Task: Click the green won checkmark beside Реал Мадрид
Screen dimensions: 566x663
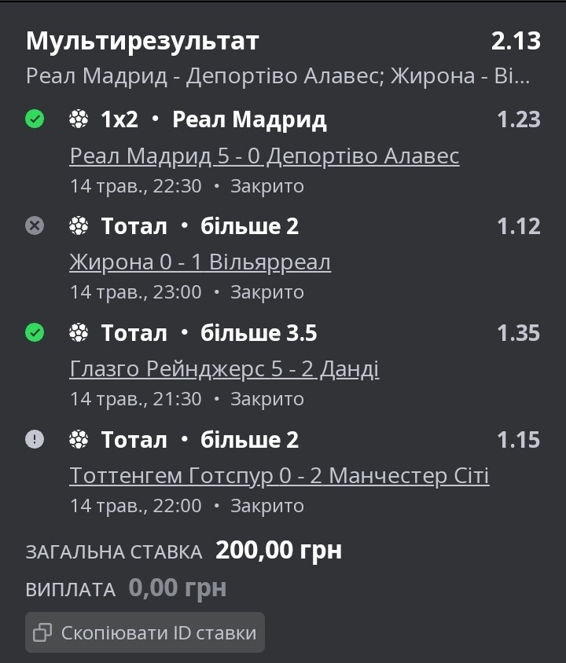Action: pyautogui.click(x=35, y=119)
